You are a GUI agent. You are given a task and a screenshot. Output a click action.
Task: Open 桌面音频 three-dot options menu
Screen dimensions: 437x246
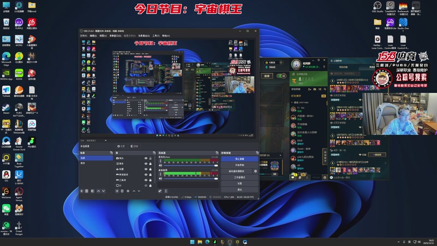tap(160, 174)
